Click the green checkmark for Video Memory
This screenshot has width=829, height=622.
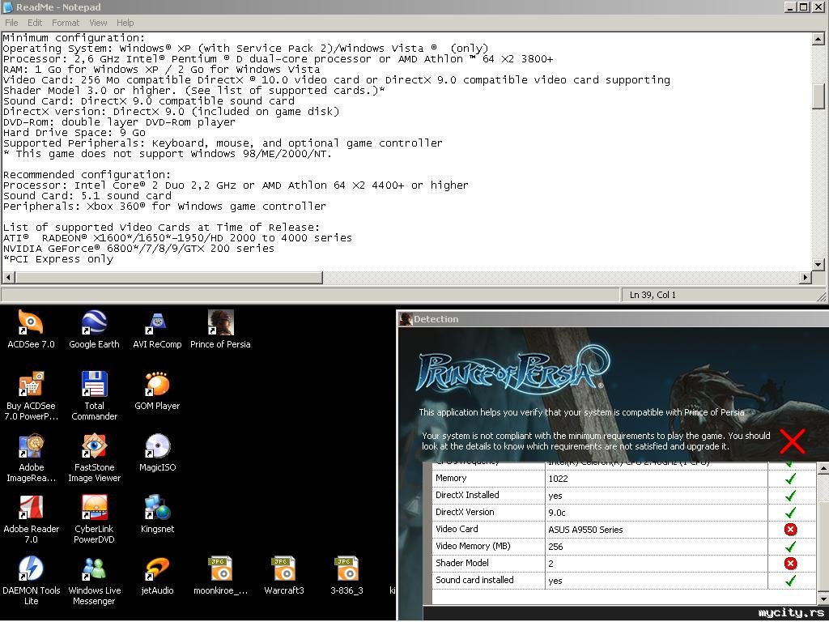coord(790,547)
